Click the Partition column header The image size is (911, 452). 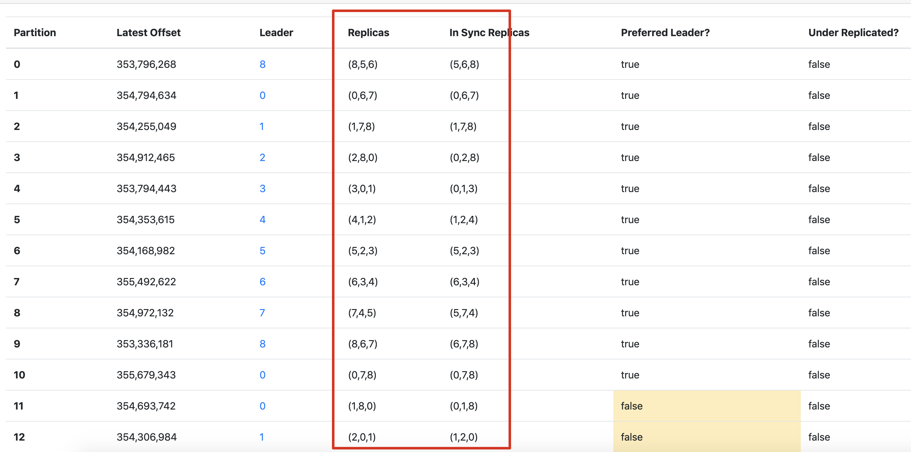(x=35, y=32)
